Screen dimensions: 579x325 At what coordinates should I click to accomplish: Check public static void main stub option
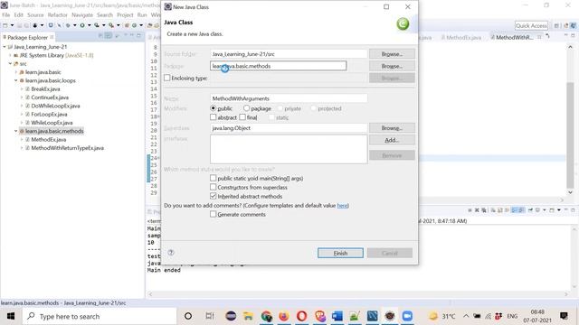[214, 178]
